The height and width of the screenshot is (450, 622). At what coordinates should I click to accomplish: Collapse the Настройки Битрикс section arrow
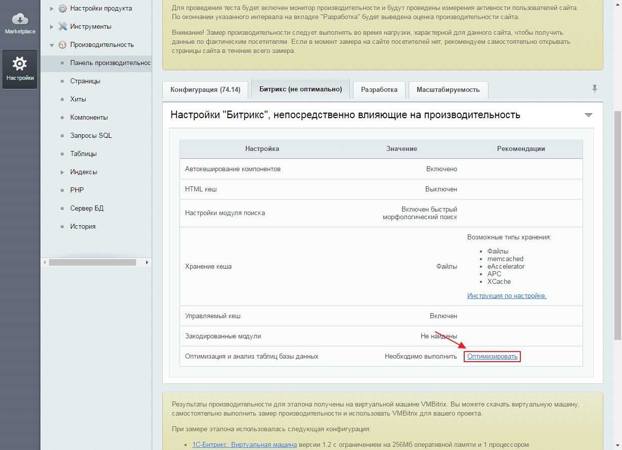tap(588, 115)
